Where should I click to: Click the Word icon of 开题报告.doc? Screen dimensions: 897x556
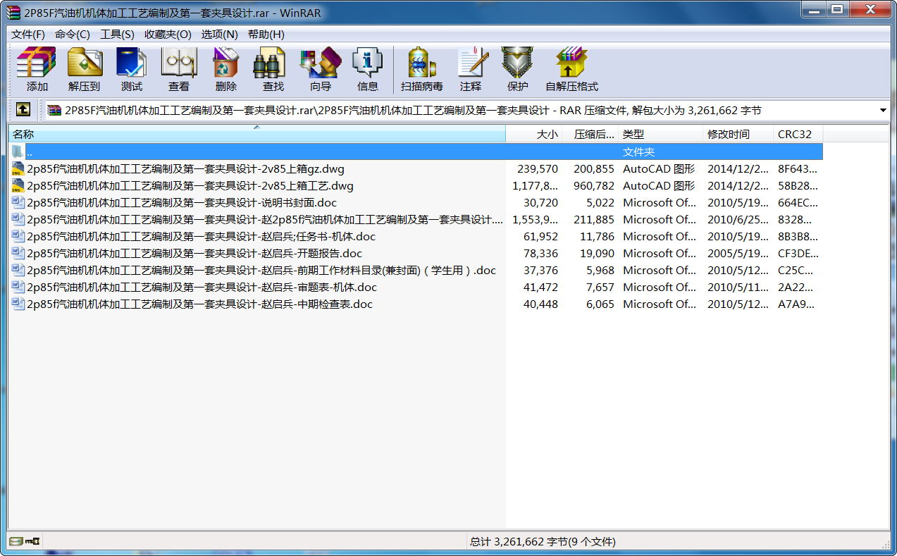(x=18, y=253)
